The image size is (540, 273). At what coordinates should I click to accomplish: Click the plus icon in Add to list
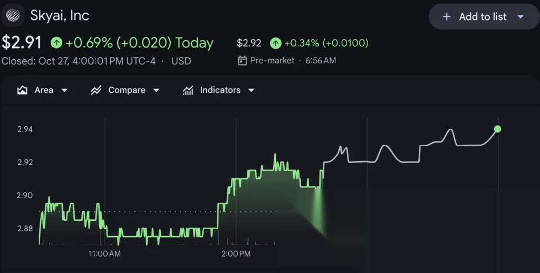(x=446, y=16)
